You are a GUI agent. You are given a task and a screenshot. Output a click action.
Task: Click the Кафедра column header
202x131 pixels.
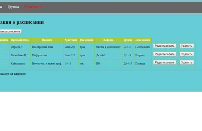108,40
